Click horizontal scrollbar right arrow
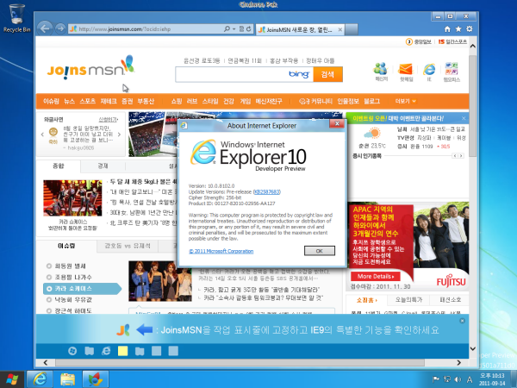The height and width of the screenshot is (388, 517). [458, 363]
